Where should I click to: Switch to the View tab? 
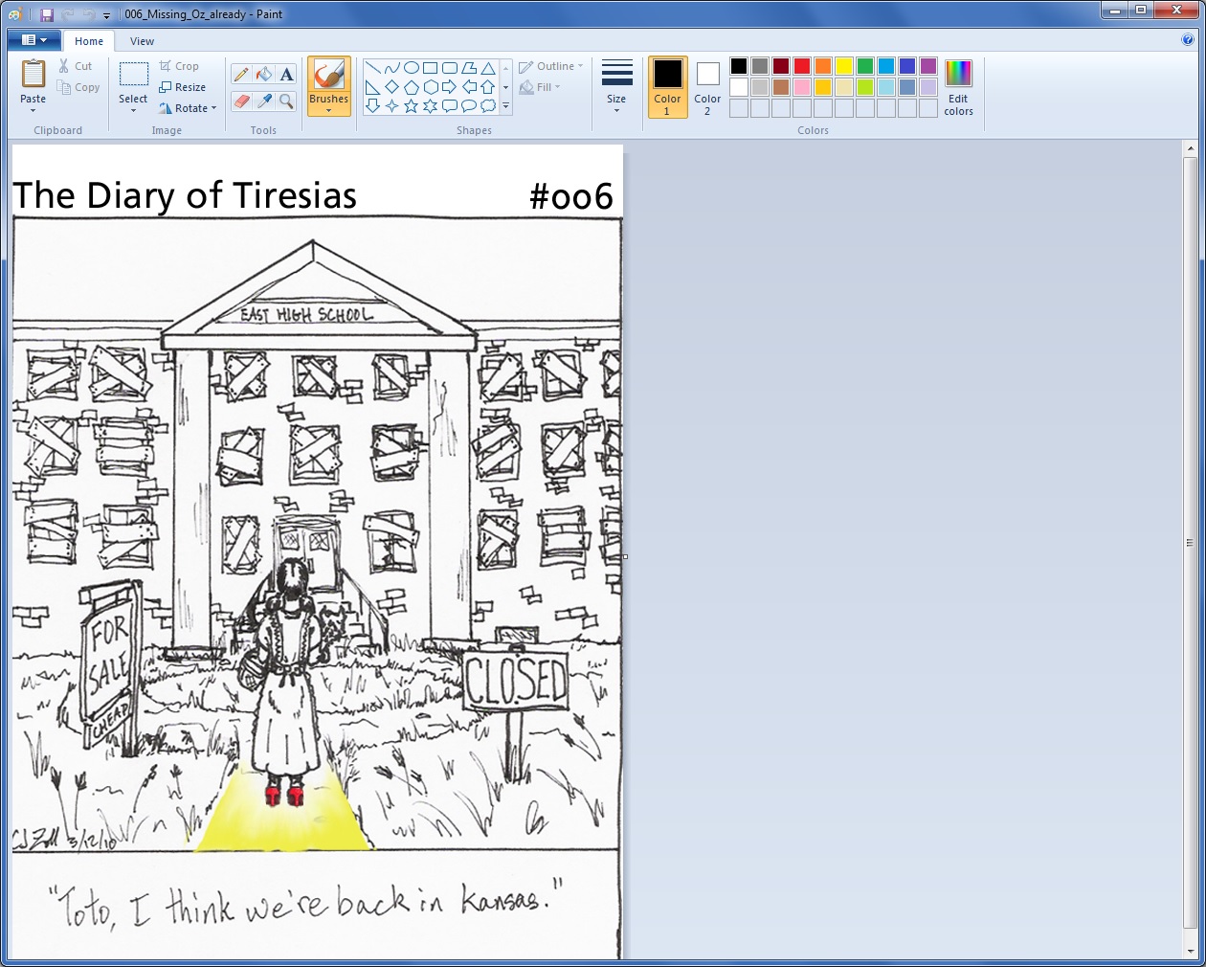coord(142,41)
